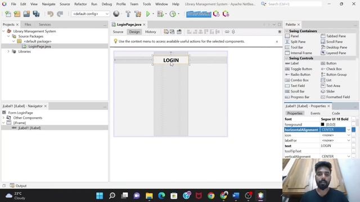Open the labelFor property dropdown
360x202 pixels.
(349, 140)
